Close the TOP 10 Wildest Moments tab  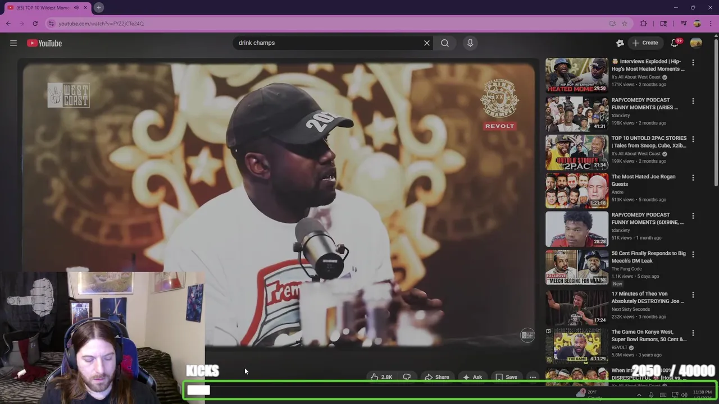click(85, 7)
